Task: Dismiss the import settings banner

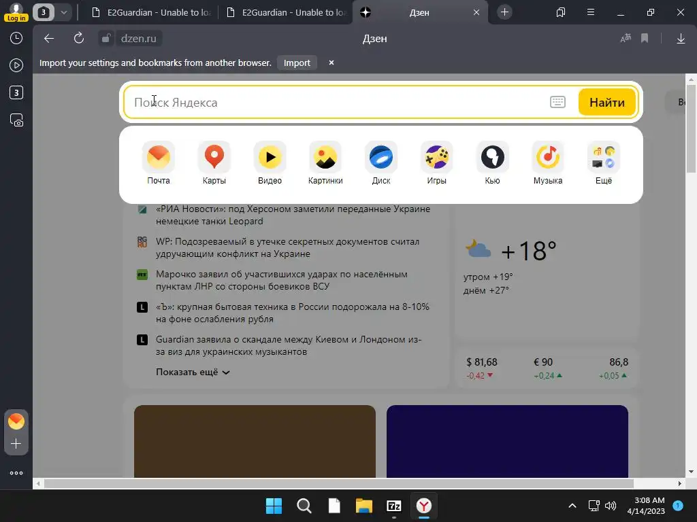Action: coord(331,63)
